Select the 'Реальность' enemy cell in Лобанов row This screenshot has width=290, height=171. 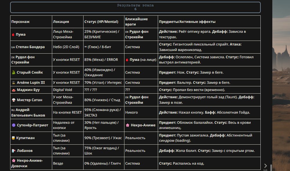[141, 151]
